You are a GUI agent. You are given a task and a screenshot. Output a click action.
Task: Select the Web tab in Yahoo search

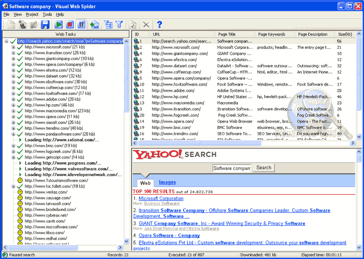(x=145, y=183)
